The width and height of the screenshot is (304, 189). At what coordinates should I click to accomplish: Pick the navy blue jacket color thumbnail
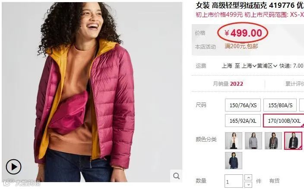pyautogui.click(x=234, y=161)
